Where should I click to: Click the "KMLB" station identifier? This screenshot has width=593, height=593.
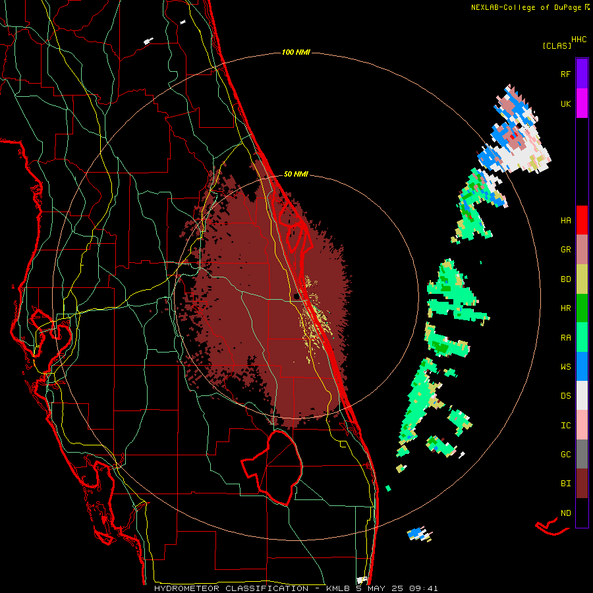[339, 588]
